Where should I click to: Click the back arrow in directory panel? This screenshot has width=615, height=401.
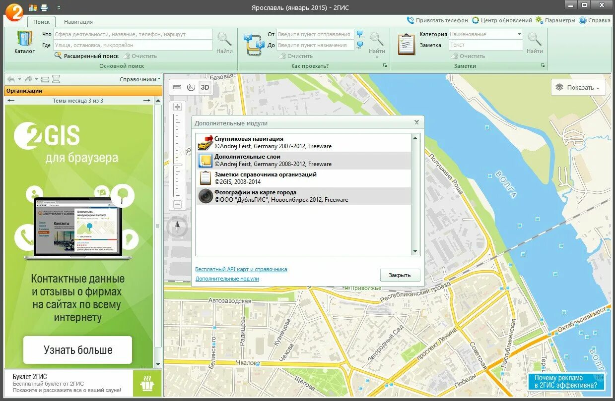pyautogui.click(x=11, y=79)
